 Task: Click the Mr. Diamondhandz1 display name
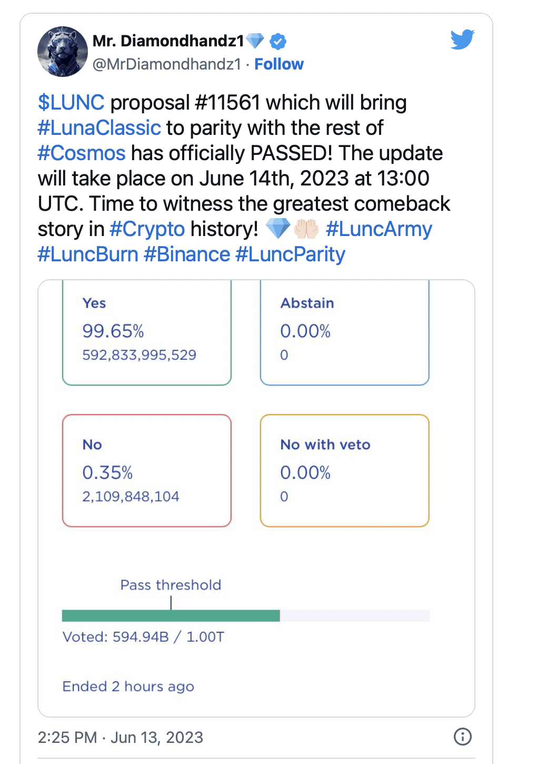tap(168, 41)
